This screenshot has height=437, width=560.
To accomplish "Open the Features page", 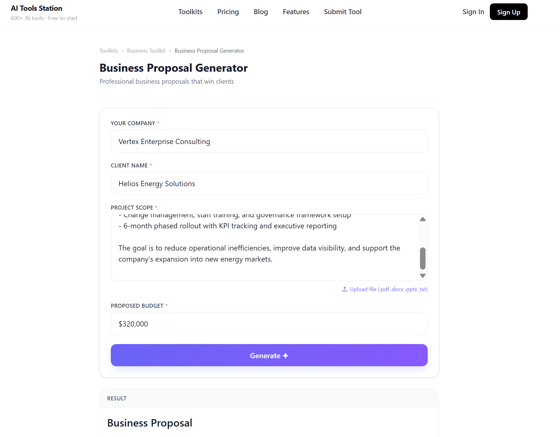I will [x=296, y=12].
